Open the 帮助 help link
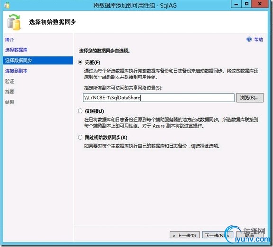This screenshot has height=247, width=273. click(x=258, y=39)
